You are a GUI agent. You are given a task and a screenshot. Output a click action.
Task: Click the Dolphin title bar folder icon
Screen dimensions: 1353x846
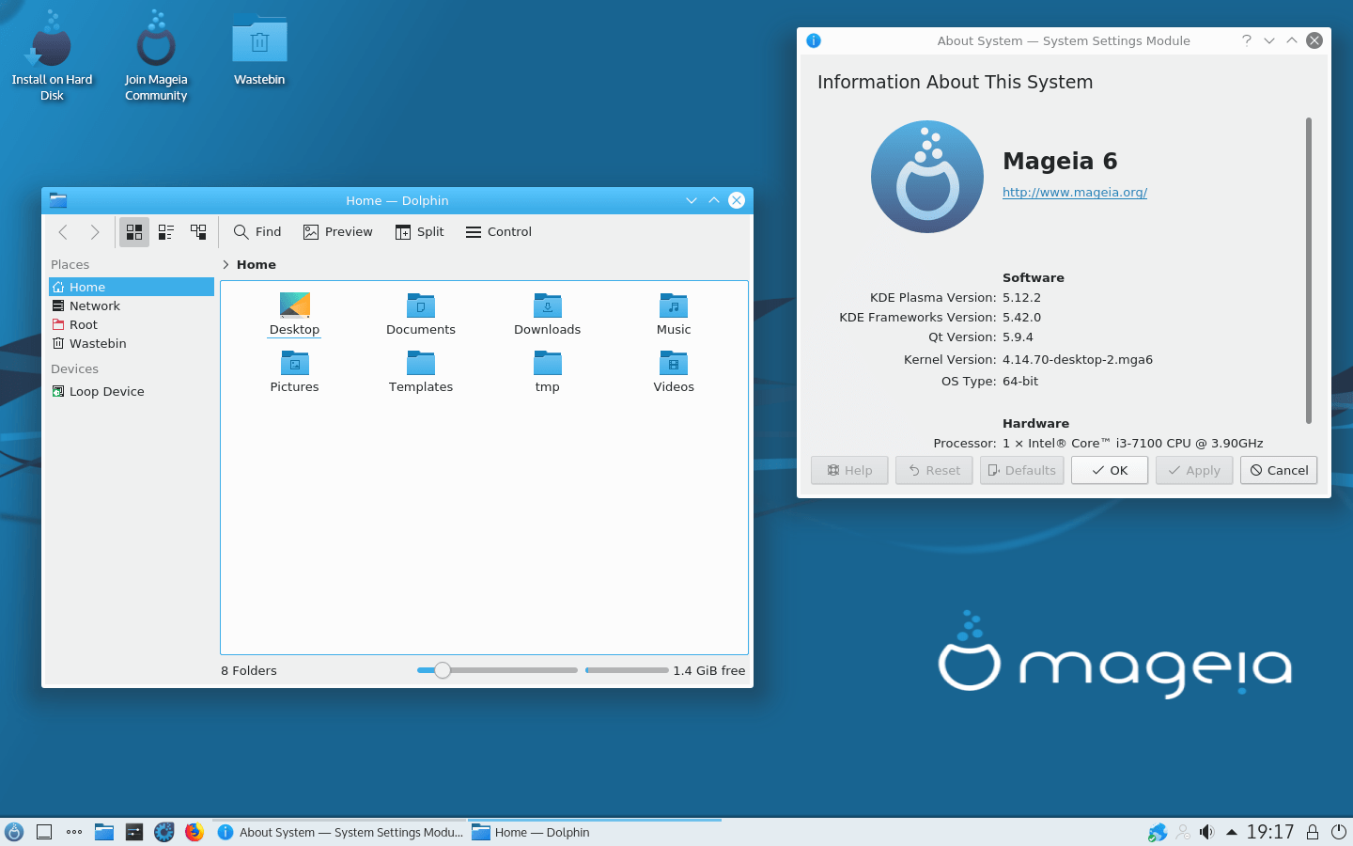coord(58,200)
